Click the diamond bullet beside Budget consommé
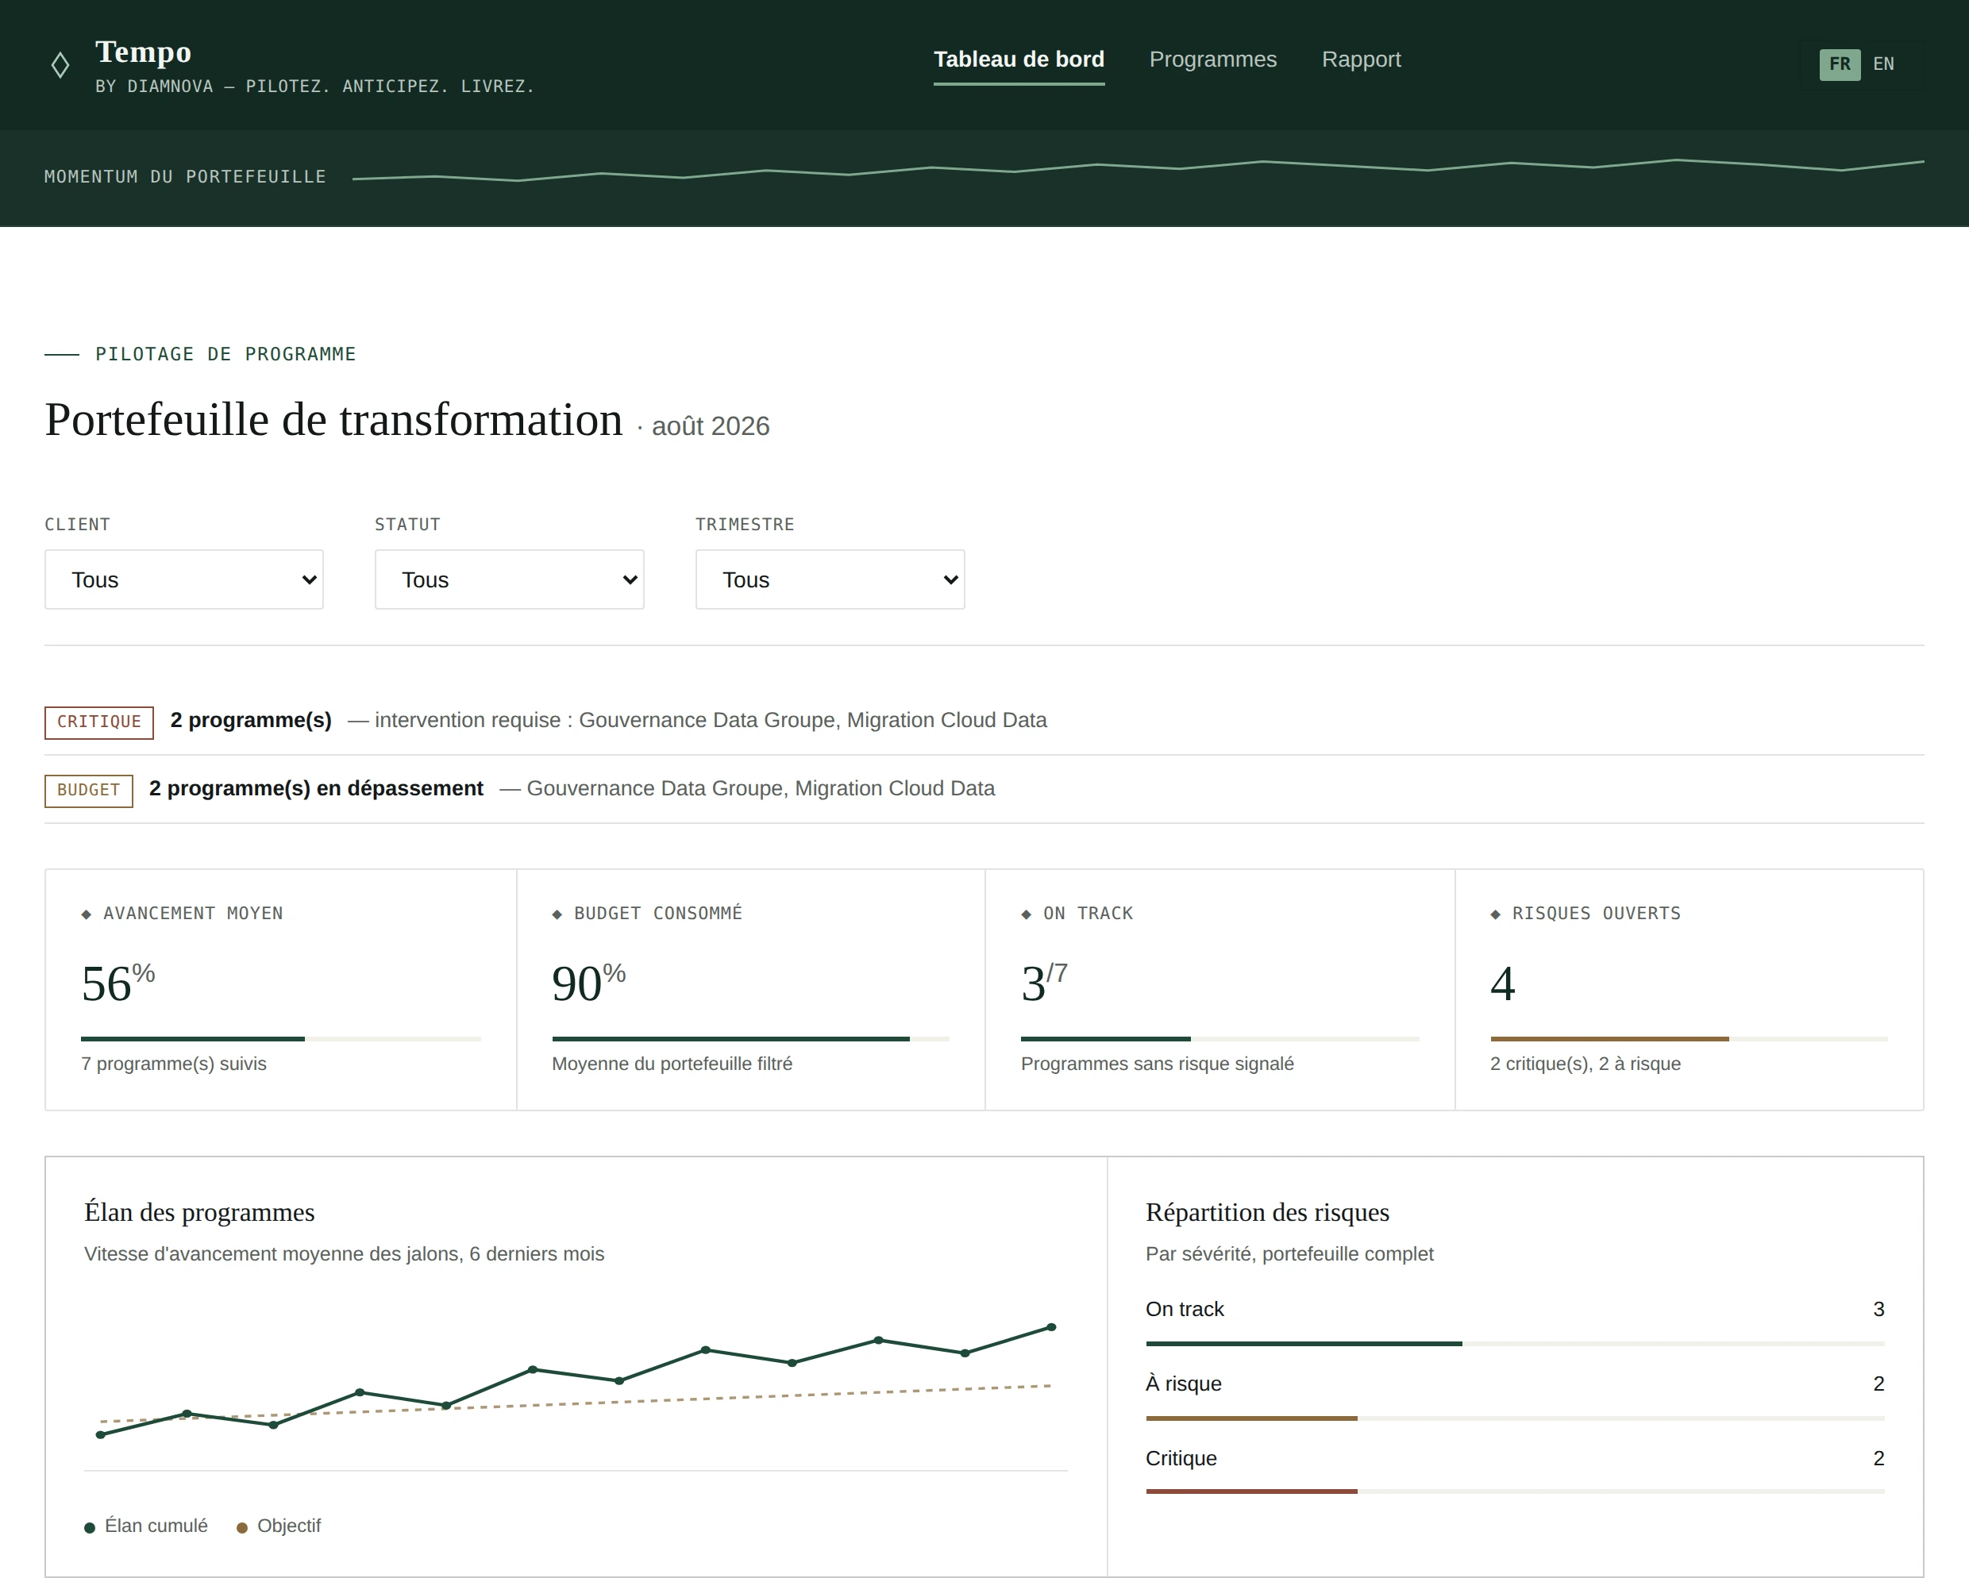 coord(557,914)
